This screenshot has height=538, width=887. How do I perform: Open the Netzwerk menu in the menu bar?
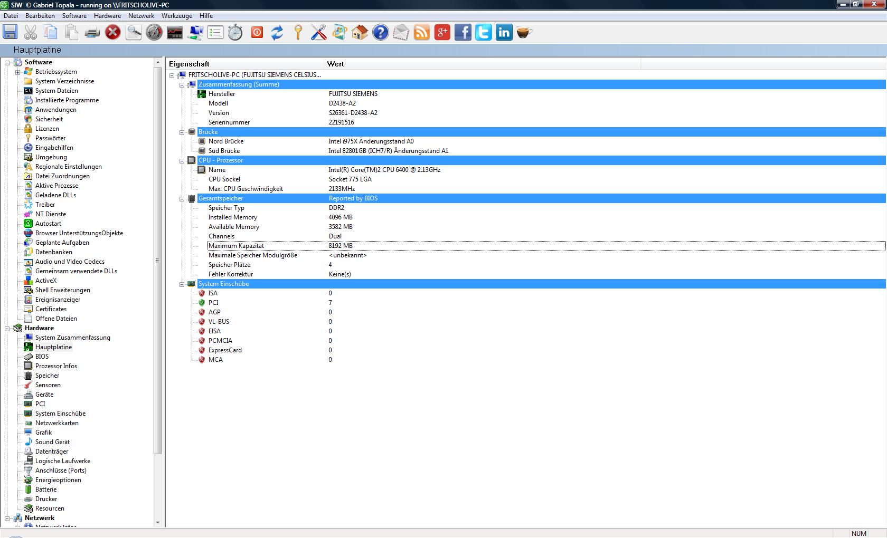pyautogui.click(x=141, y=16)
